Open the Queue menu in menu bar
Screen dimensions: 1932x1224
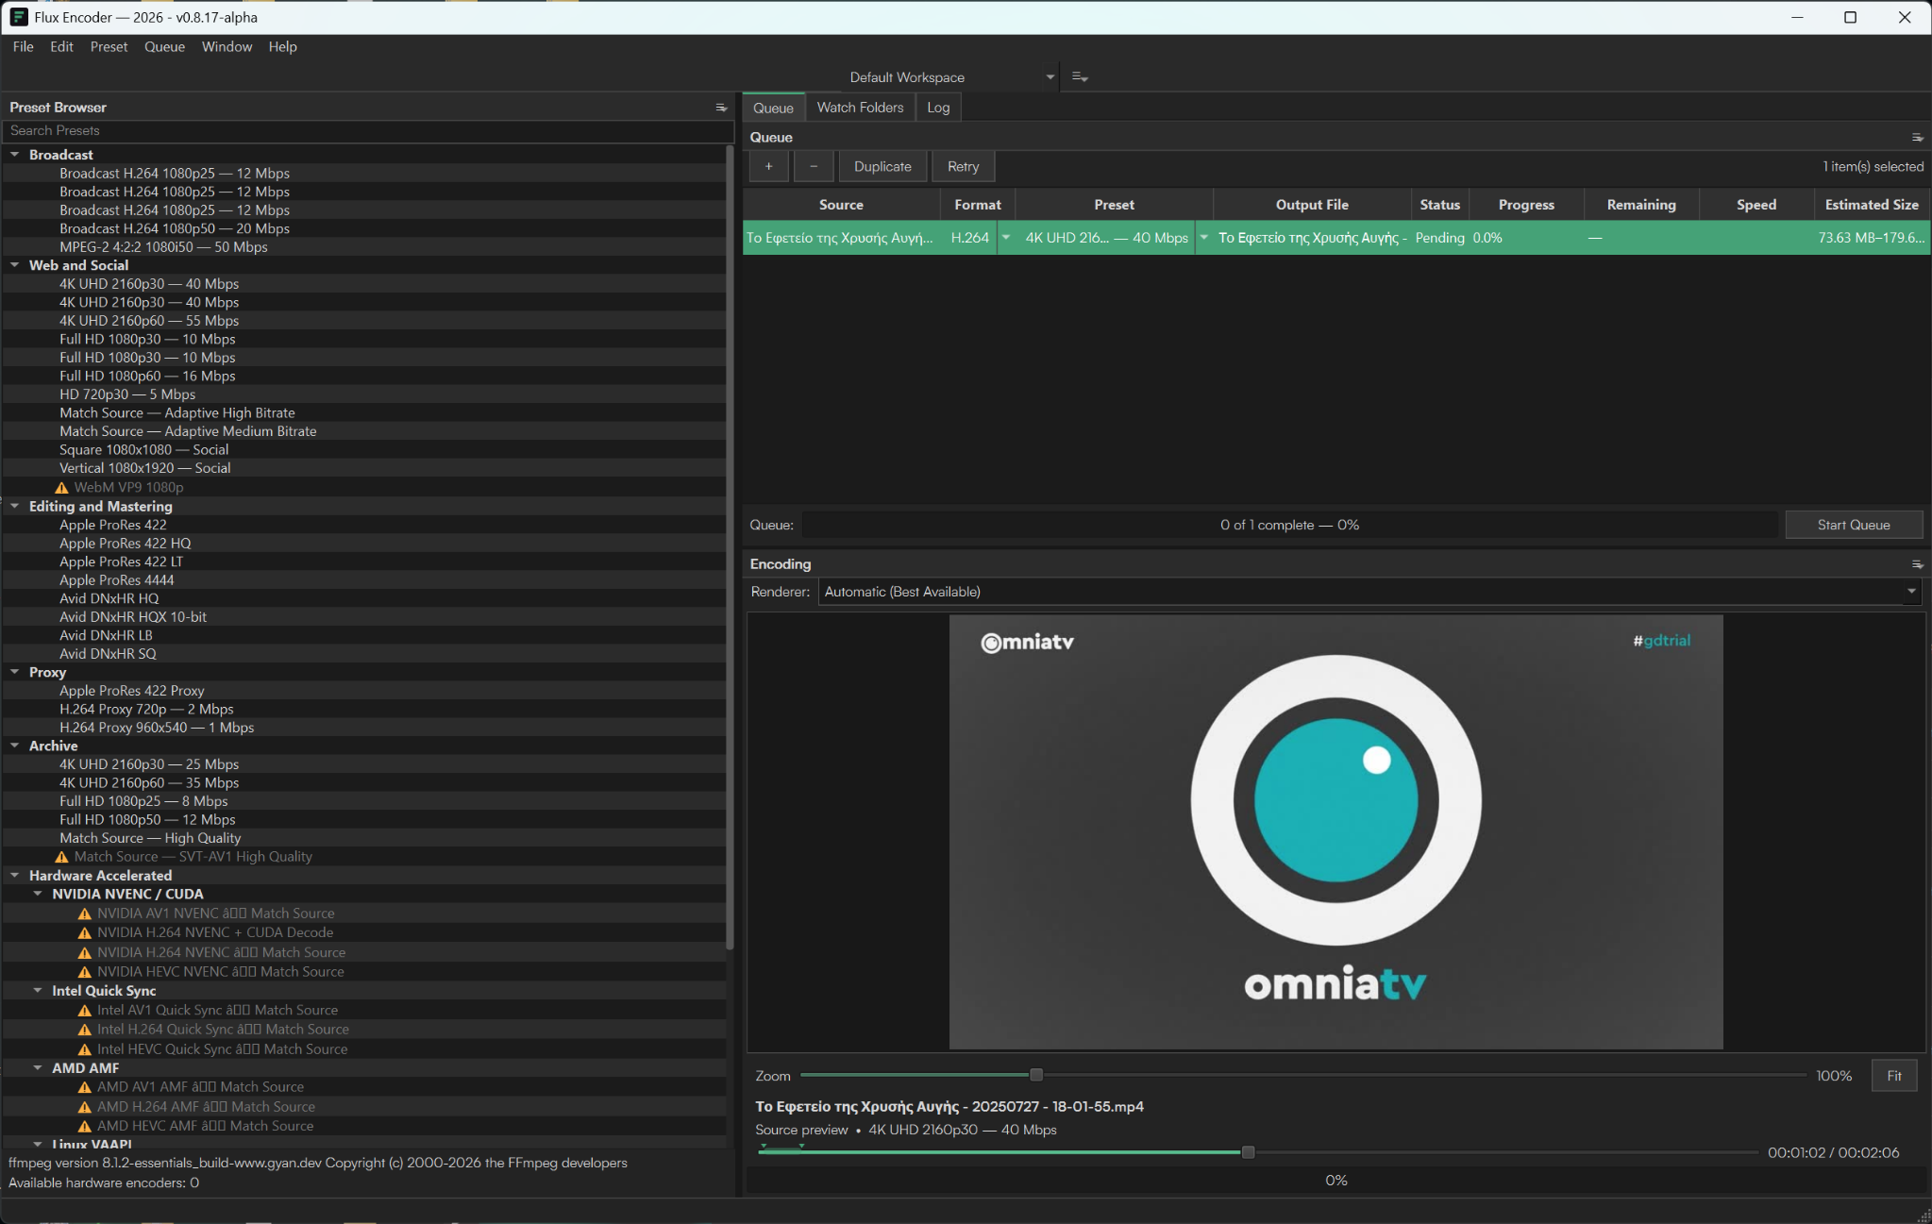164,47
